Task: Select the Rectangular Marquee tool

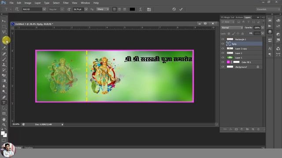Action: [4, 27]
